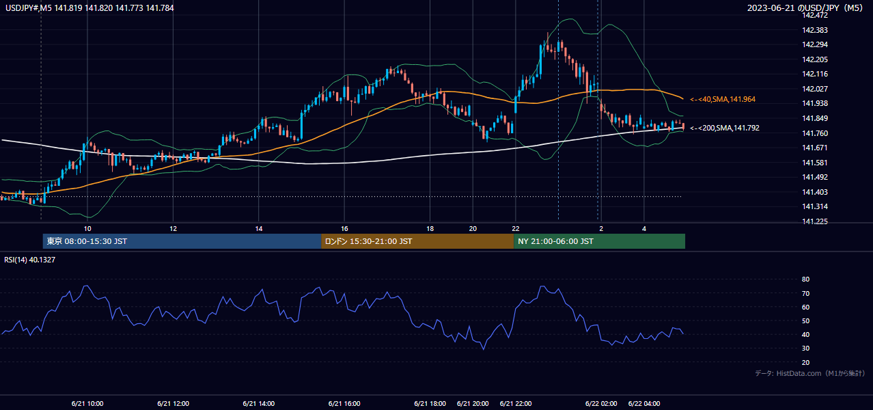The width and height of the screenshot is (873, 410).
Task: Click price axis value 141.403
Action: (814, 192)
